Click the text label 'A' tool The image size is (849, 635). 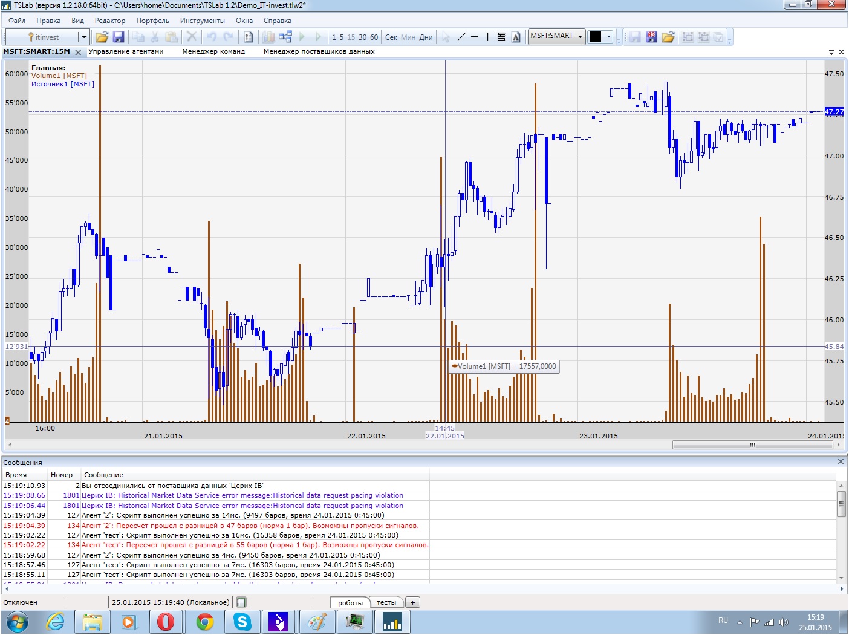tap(516, 37)
